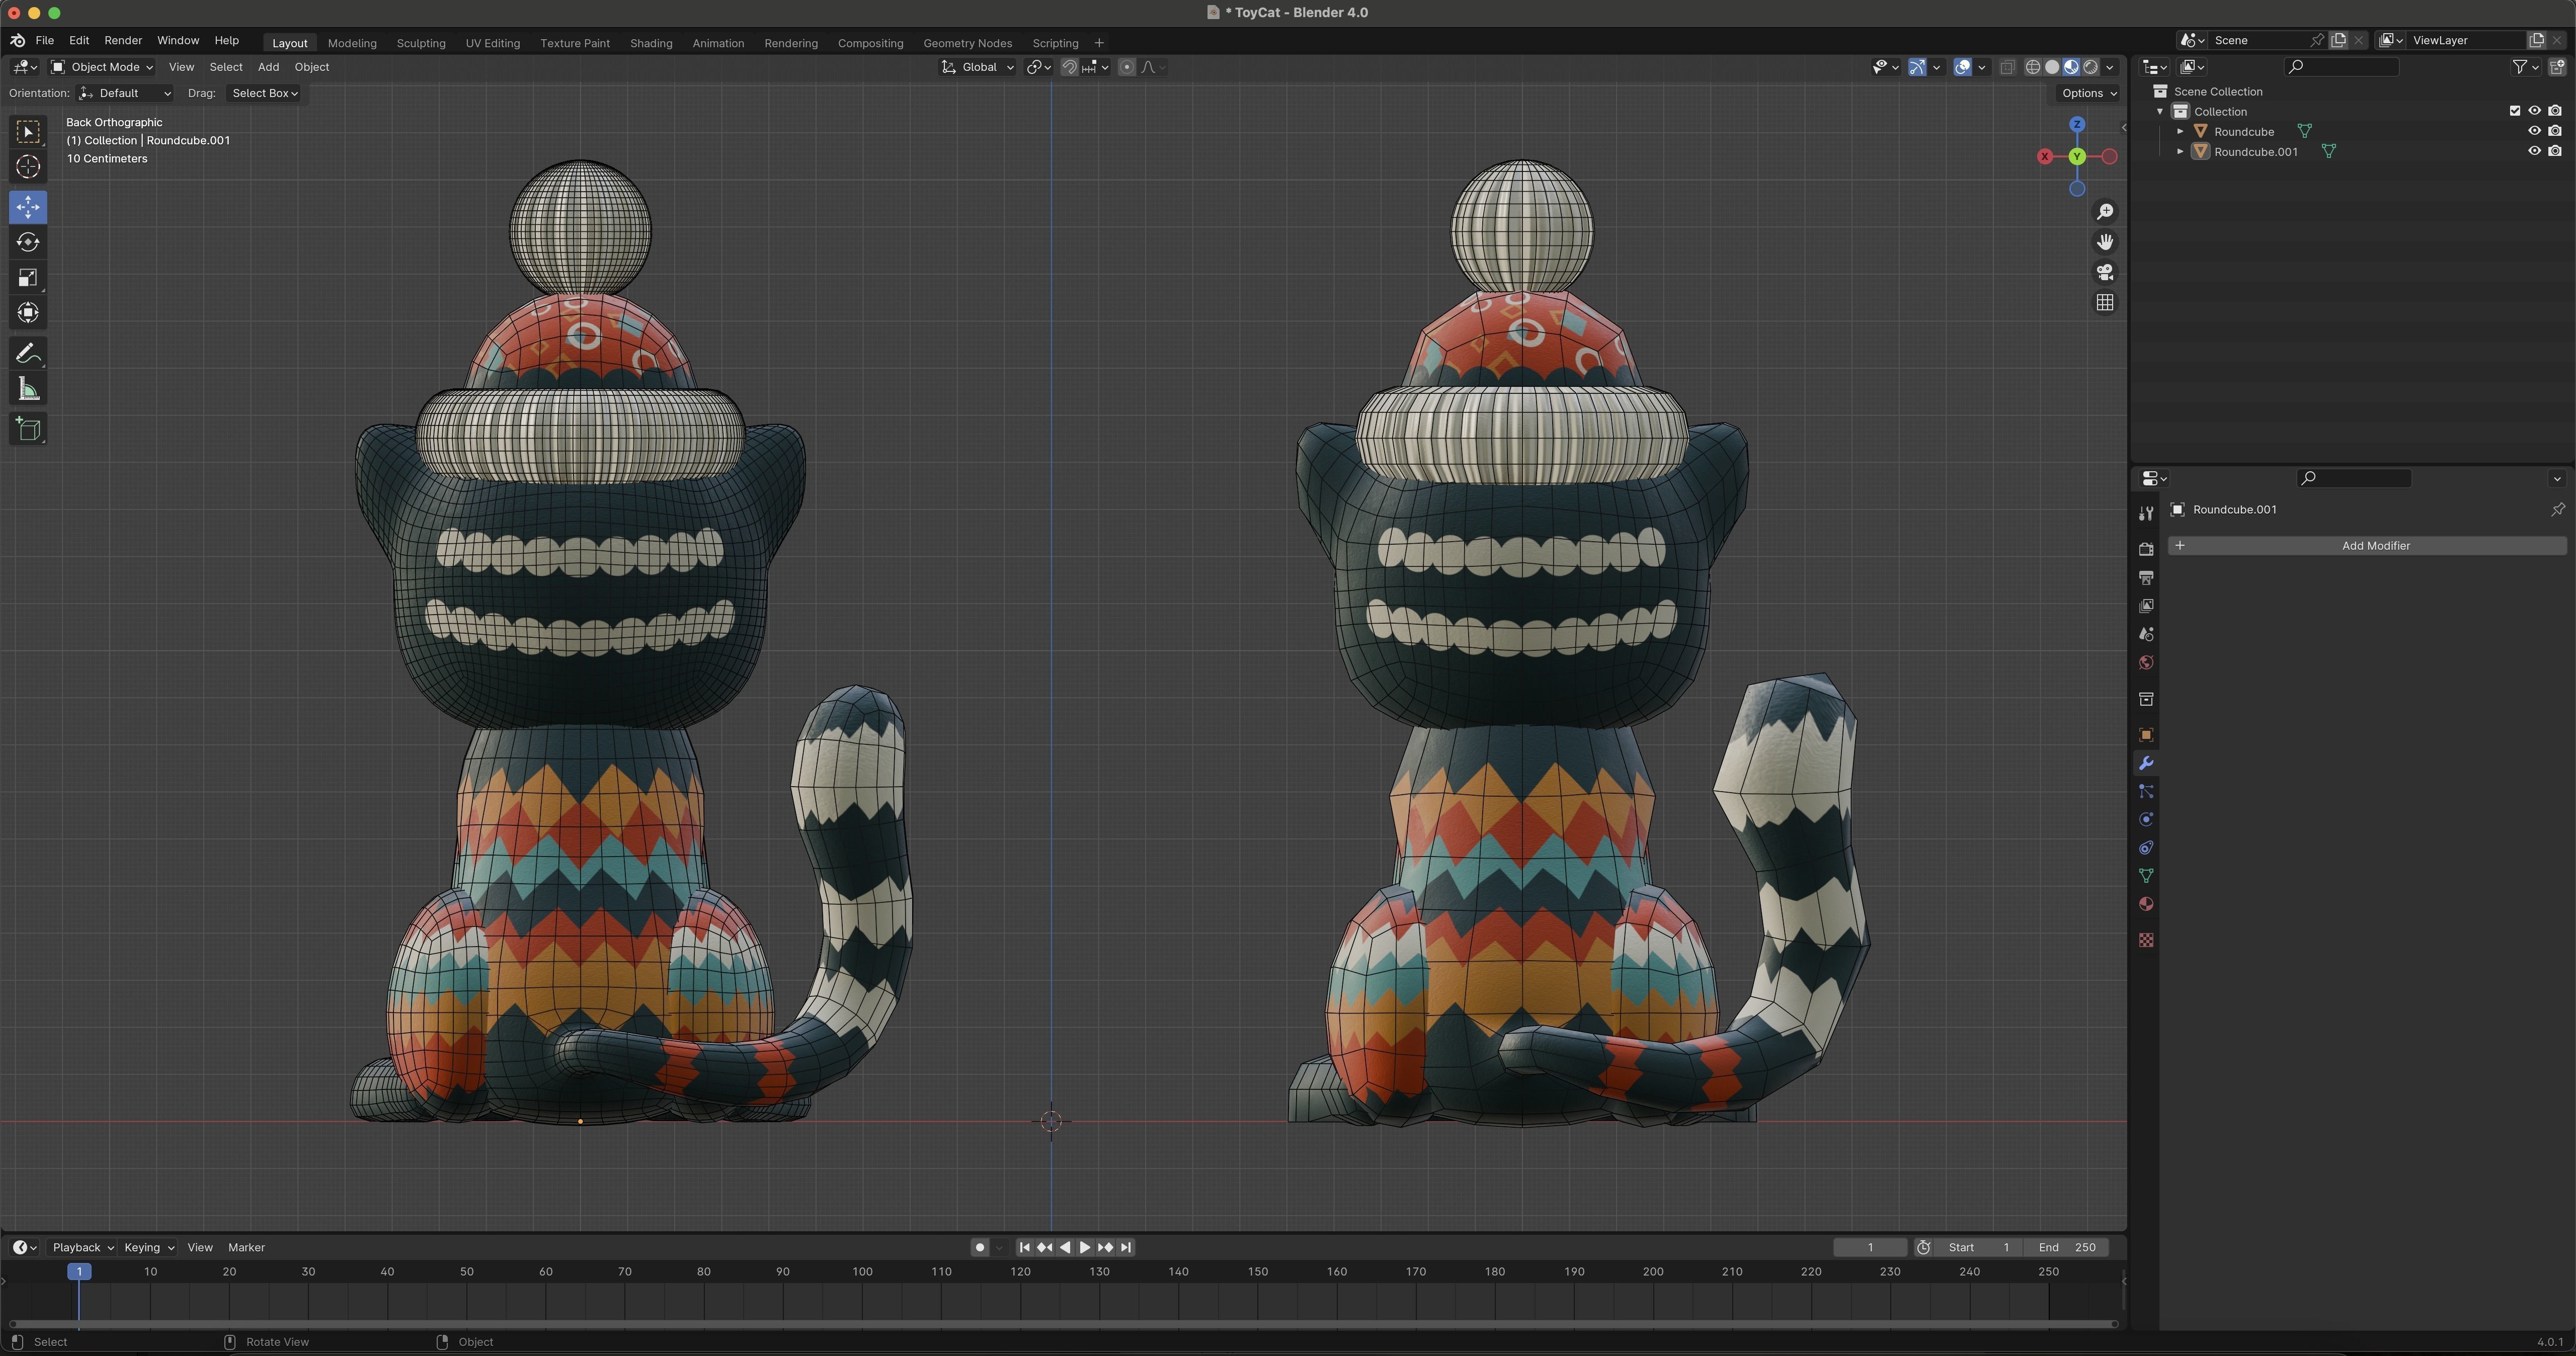The height and width of the screenshot is (1356, 2576).
Task: Switch orthographic/perspective grid icon
Action: [x=2105, y=302]
